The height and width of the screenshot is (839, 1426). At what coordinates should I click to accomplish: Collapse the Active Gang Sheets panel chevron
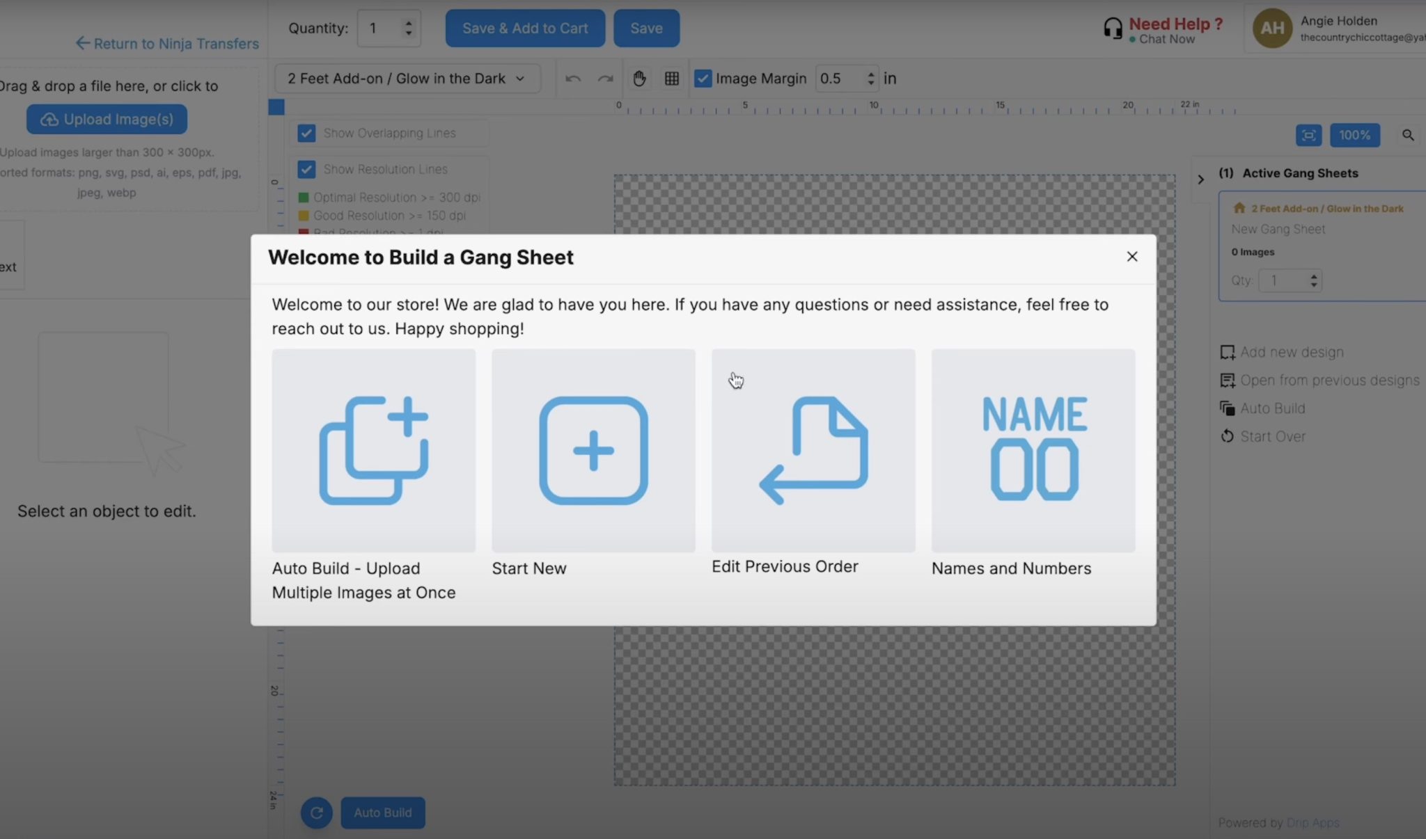[1200, 179]
